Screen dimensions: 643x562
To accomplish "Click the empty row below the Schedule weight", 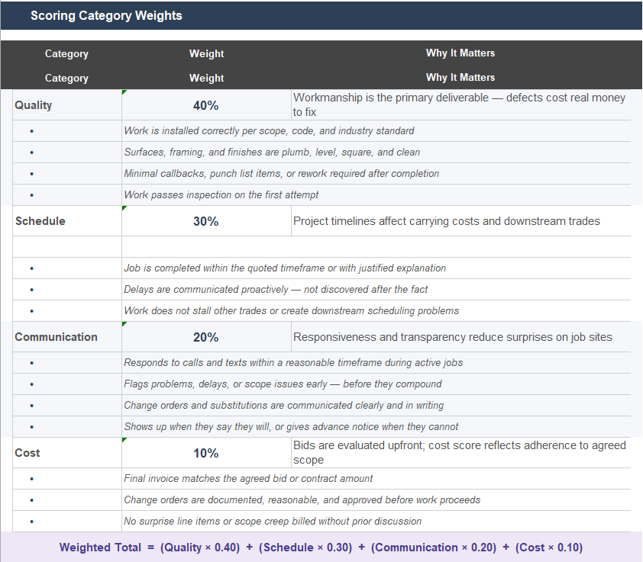I will click(x=206, y=246).
